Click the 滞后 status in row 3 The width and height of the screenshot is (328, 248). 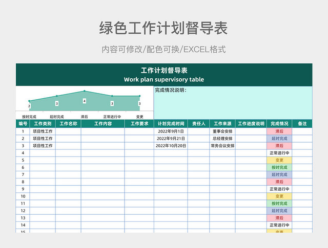tap(279, 146)
